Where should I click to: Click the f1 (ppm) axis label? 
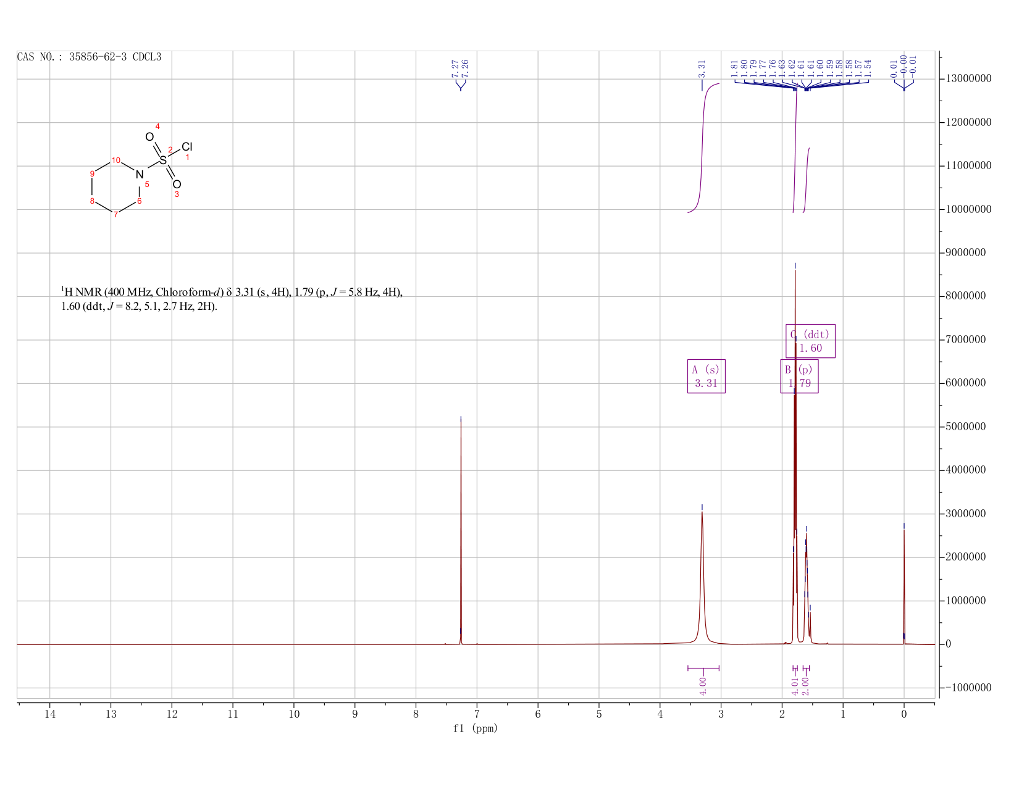[x=475, y=728]
